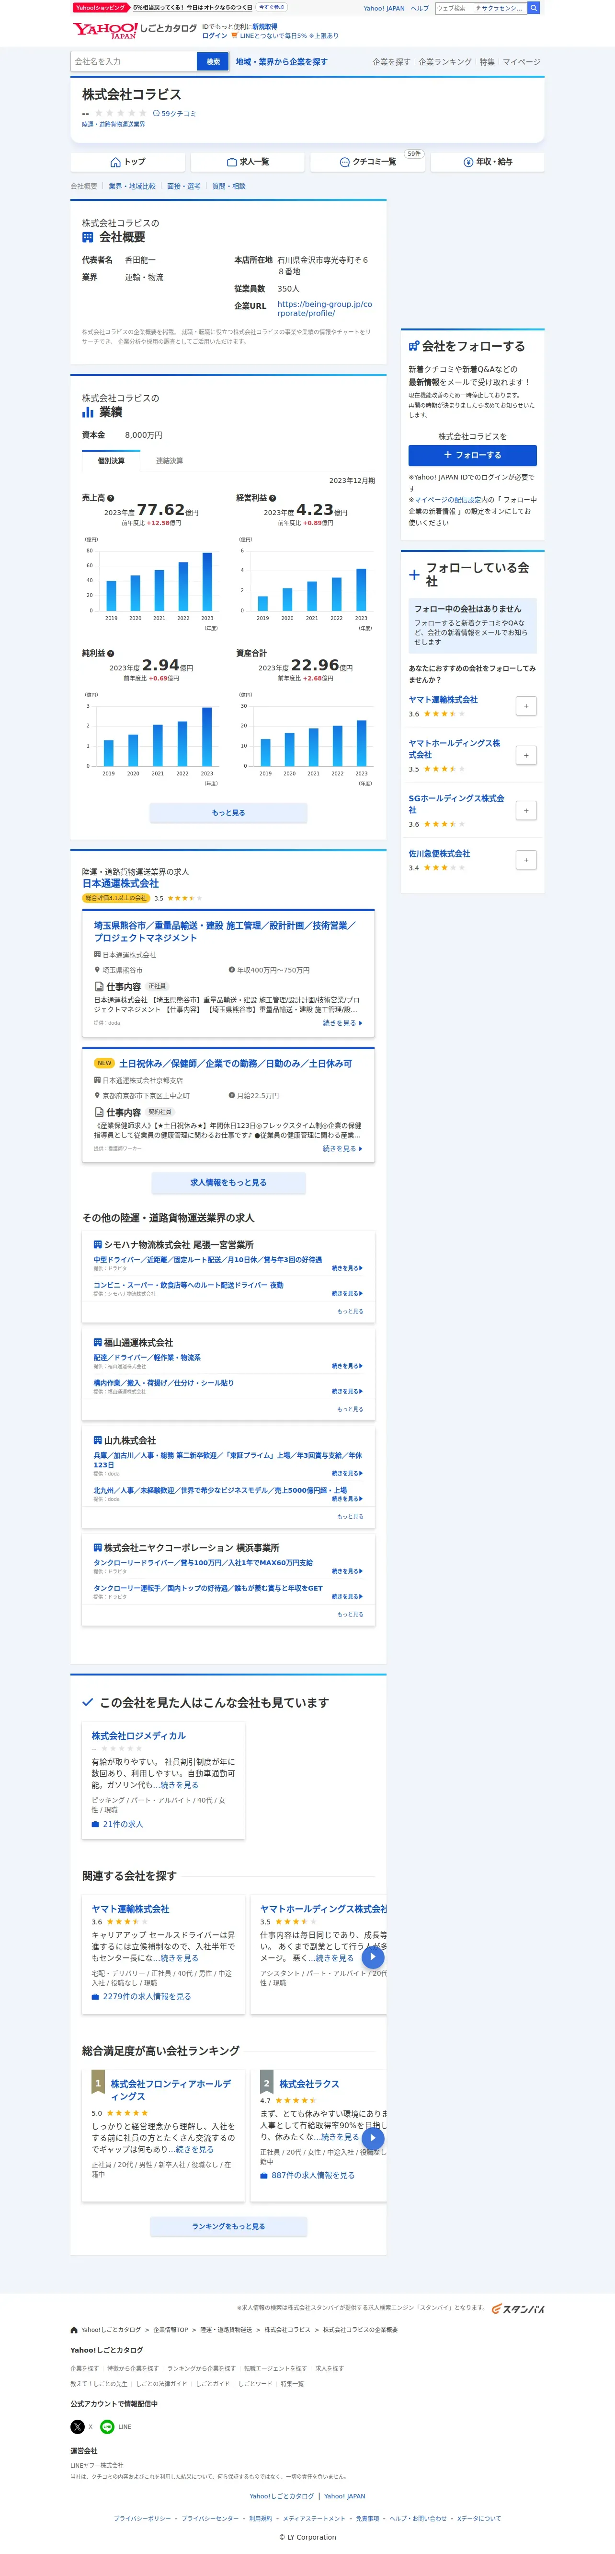This screenshot has height=2554, width=615.
Task: Open the 887件の求人情報を見る link
Action: tap(308, 2175)
